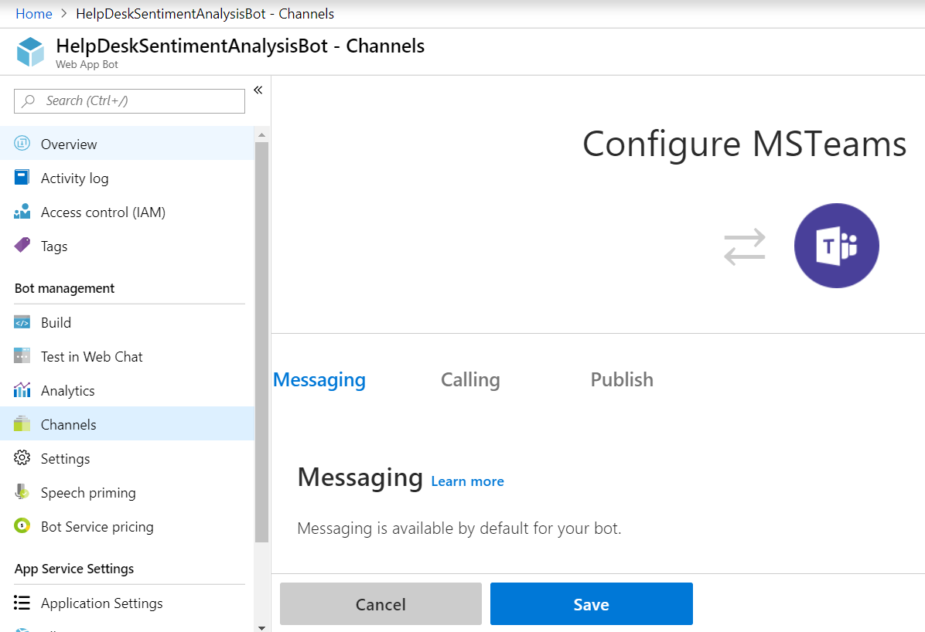Click the purple Tags icon
925x632 pixels.
coord(22,246)
